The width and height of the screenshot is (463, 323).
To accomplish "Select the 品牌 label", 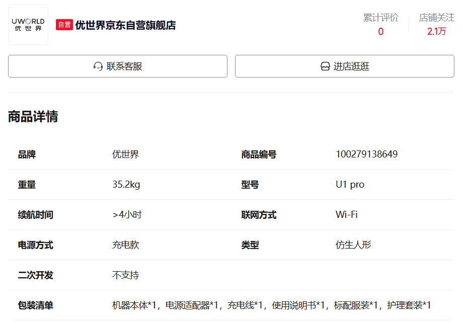I will (27, 154).
